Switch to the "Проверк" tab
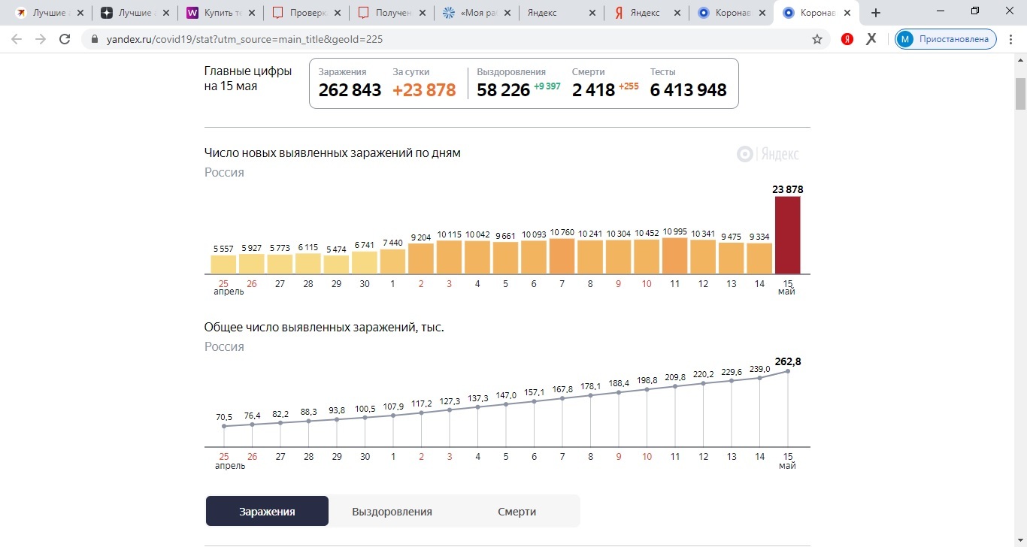 (x=307, y=13)
